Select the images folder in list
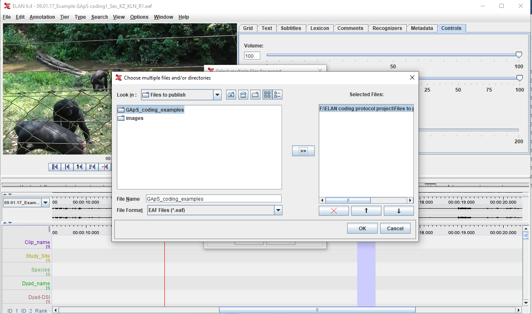This screenshot has width=532, height=314. (134, 118)
